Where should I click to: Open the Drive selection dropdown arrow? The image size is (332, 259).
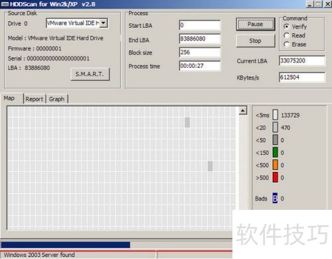point(103,23)
